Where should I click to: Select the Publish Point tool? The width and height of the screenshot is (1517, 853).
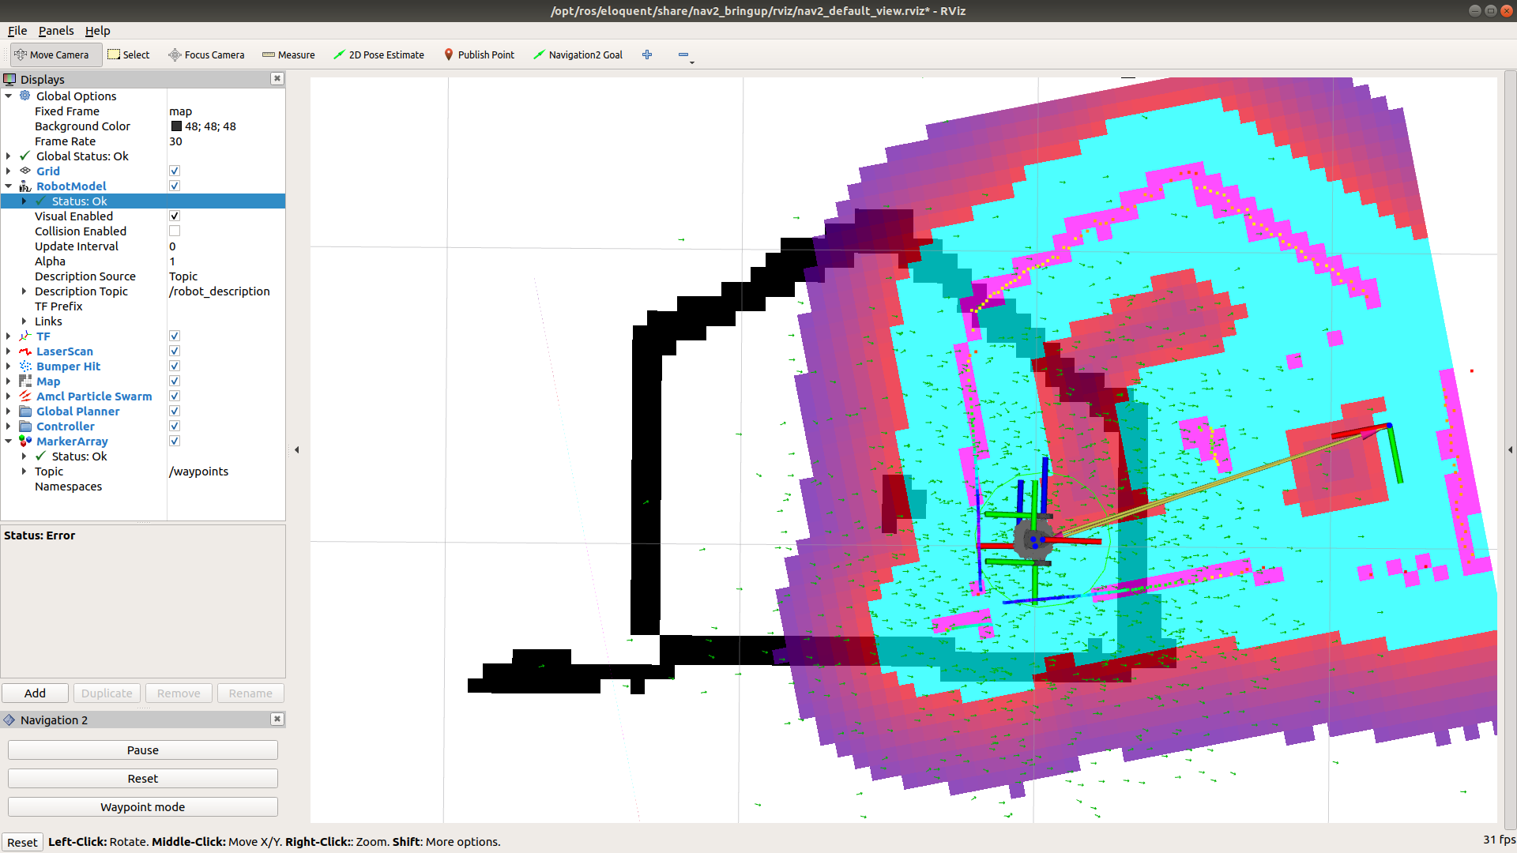pos(479,54)
